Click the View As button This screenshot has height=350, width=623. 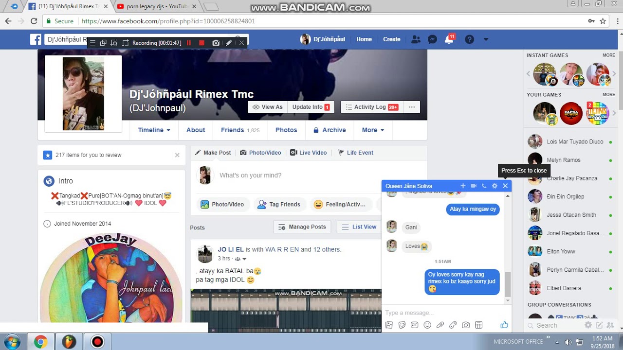(x=268, y=107)
